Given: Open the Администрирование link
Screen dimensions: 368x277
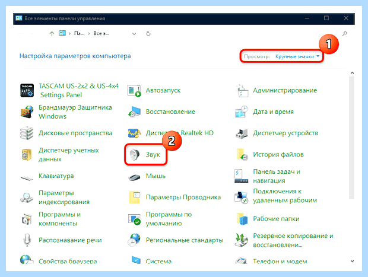Looking at the screenshot, I should pos(285,91).
